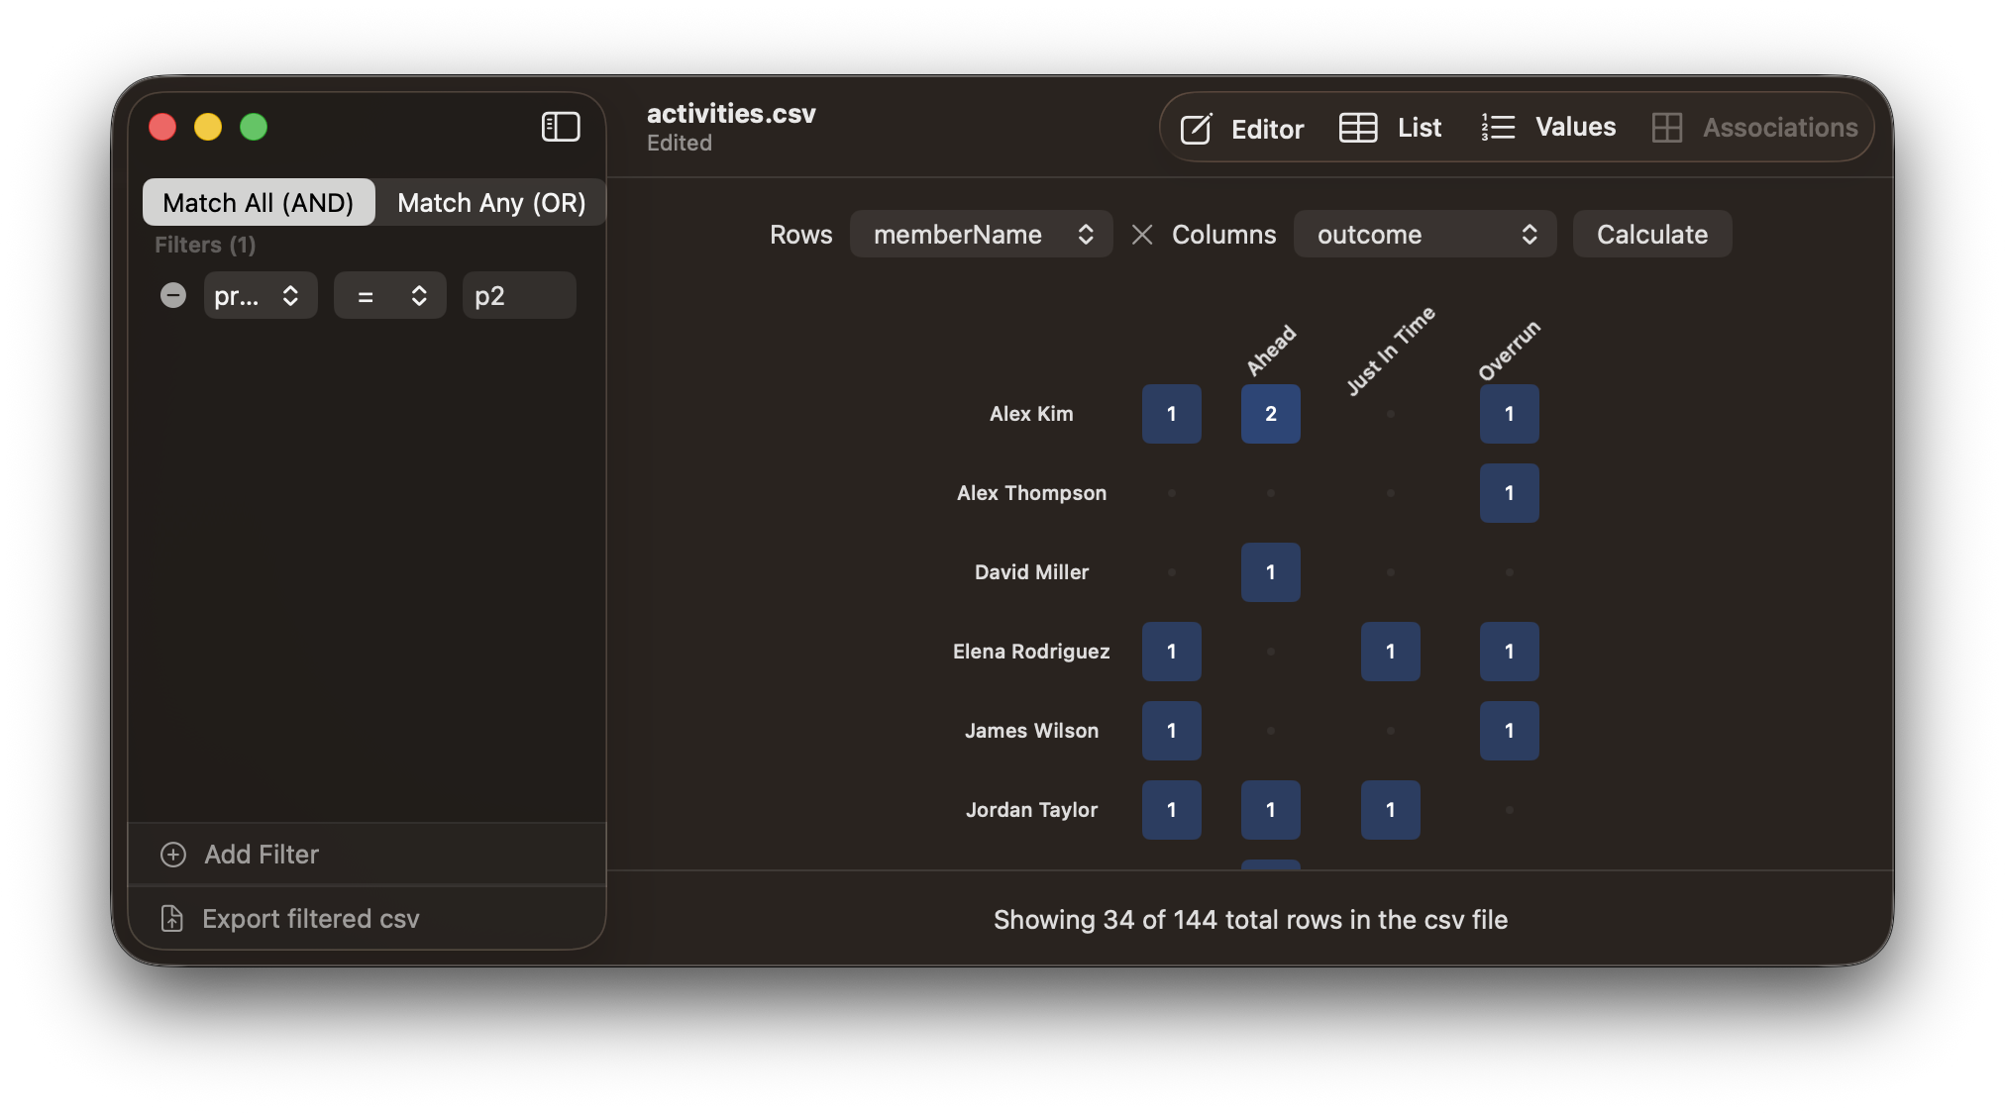The width and height of the screenshot is (2005, 1113).
Task: Click the Associations grid icon
Action: click(x=1667, y=128)
